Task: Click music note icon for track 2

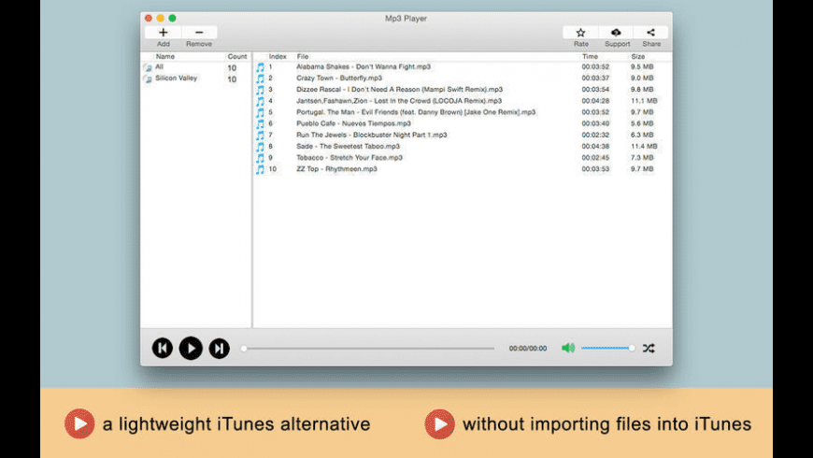Action: click(261, 79)
